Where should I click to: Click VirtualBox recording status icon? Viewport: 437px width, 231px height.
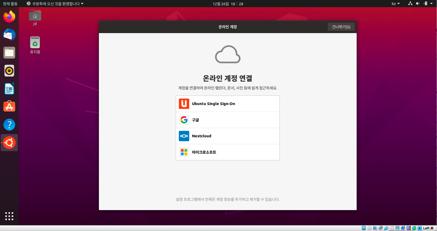pos(403,228)
